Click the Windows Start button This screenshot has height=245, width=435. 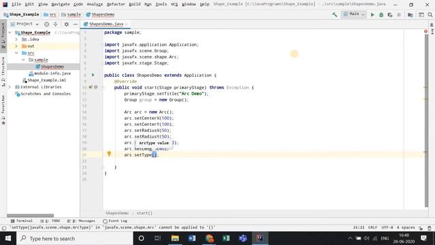tap(8, 238)
